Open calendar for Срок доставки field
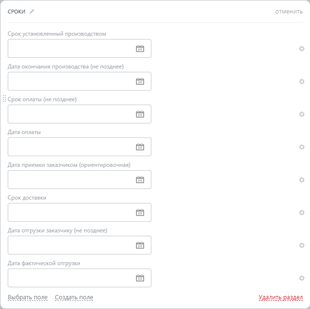The height and width of the screenshot is (309, 310). [x=140, y=212]
